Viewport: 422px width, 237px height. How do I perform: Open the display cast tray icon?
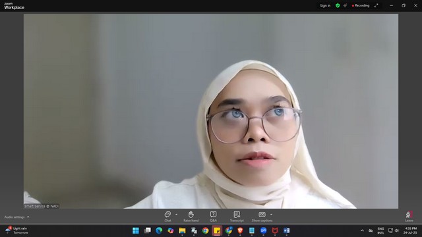390,230
